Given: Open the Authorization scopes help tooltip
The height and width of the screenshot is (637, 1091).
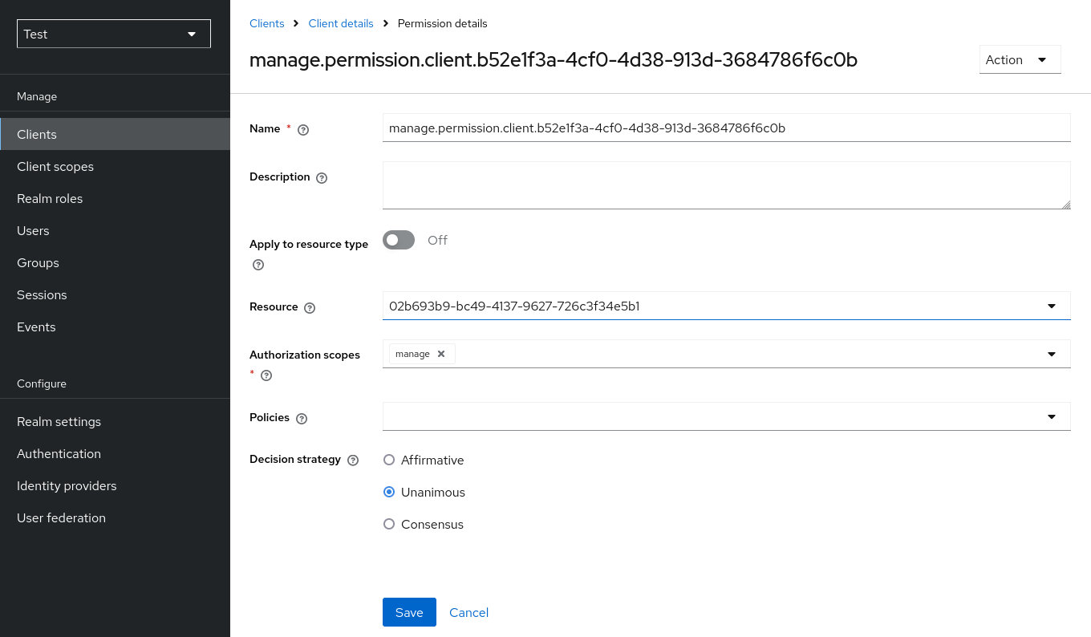Looking at the screenshot, I should (266, 375).
